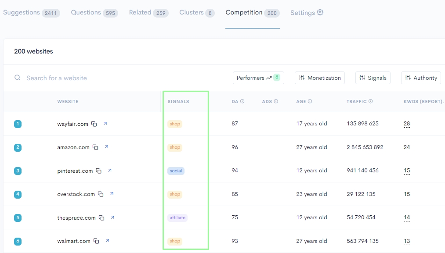Click the amazon.com website name
Screen dimensions: 445x253
click(73, 147)
